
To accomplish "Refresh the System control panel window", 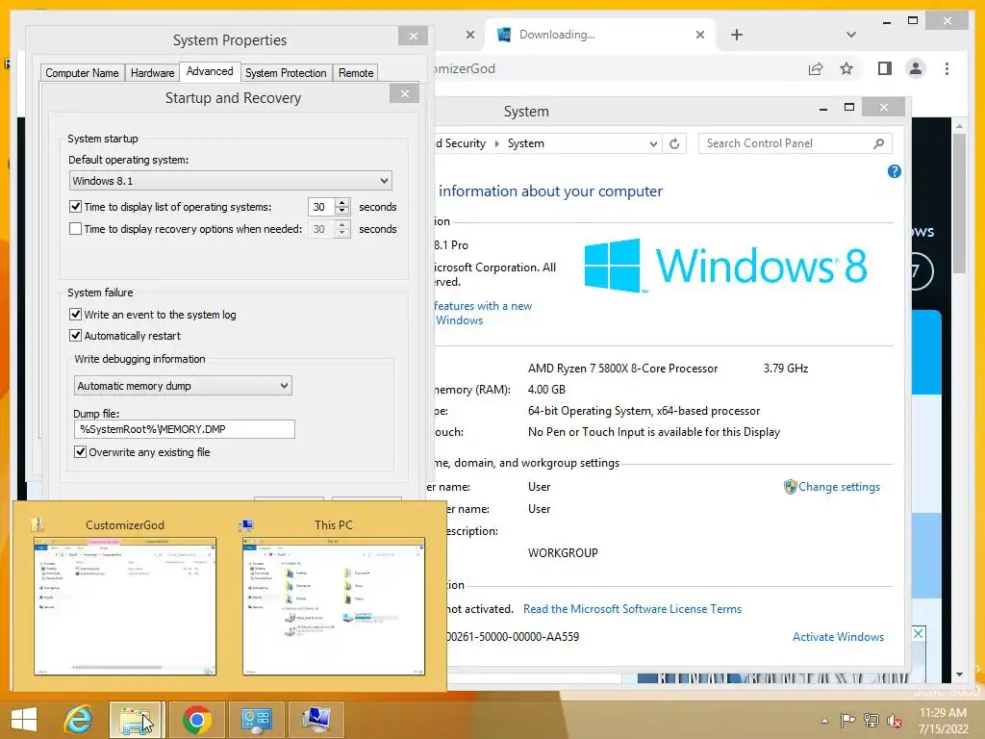I will [674, 143].
